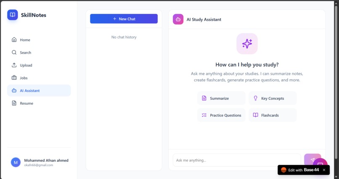The image size is (339, 179).
Task: Click the Search magnifier icon in sidebar
Action: [x=14, y=52]
